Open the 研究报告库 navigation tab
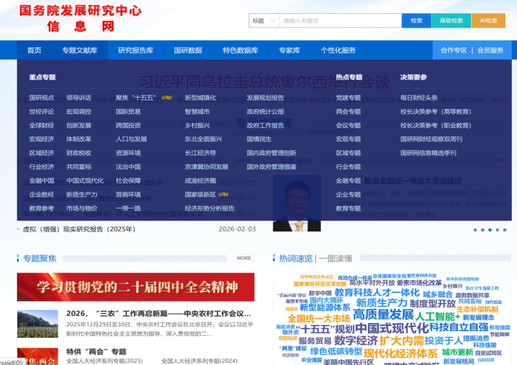Screen dimensions: 517x365 click(135, 50)
